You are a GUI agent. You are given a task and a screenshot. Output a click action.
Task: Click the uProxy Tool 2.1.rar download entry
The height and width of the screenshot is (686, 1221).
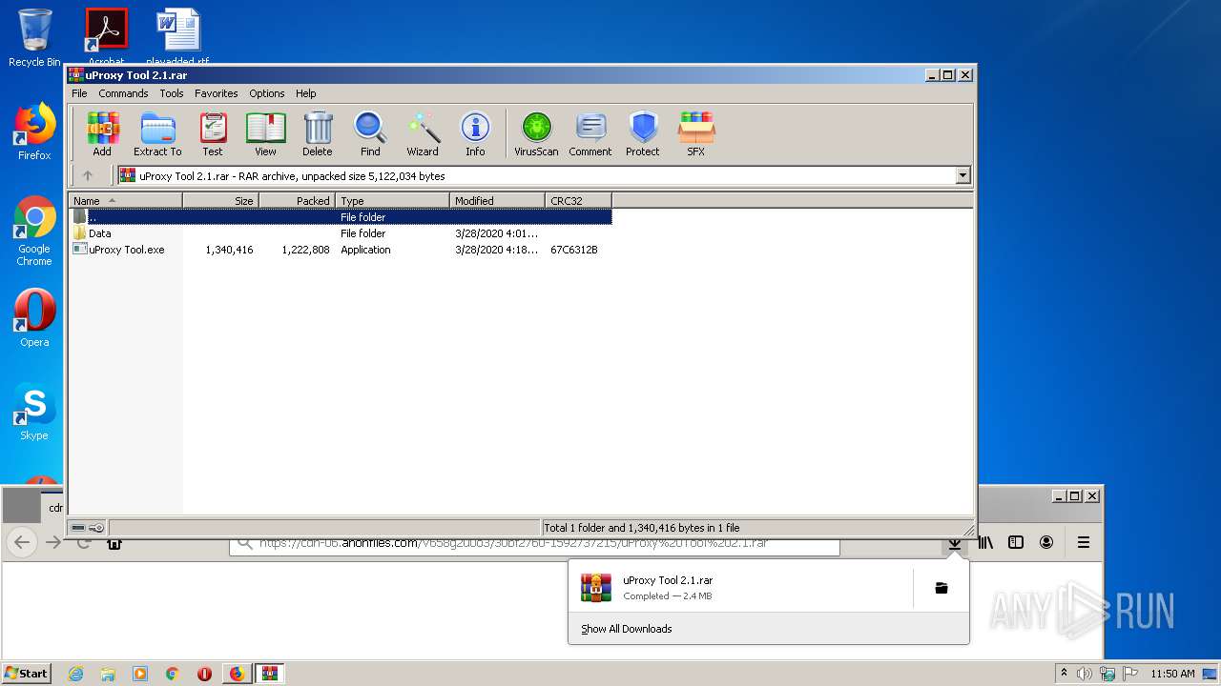pyautogui.click(x=739, y=588)
